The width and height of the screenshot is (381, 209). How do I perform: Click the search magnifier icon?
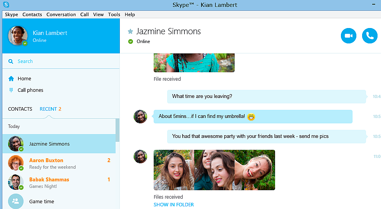tap(11, 61)
